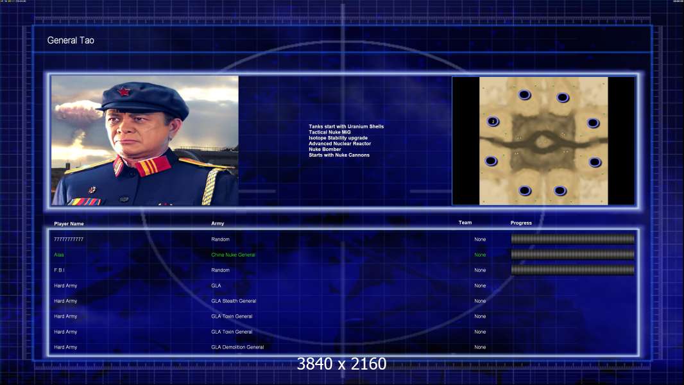Screen dimensions: 684x385
Task: Select player name "F.B.I"
Action: (x=59, y=270)
